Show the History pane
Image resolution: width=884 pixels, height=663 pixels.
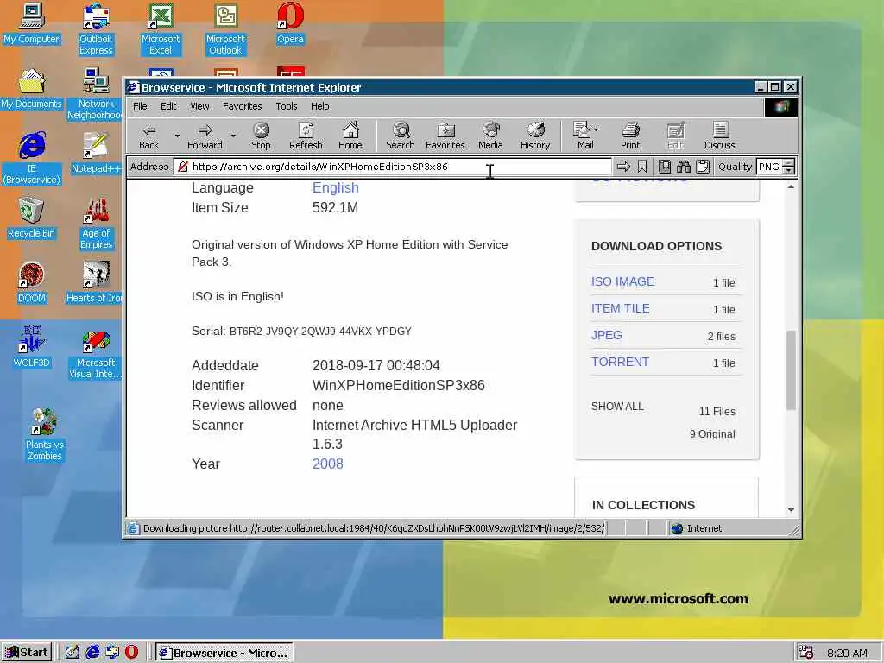coord(535,136)
